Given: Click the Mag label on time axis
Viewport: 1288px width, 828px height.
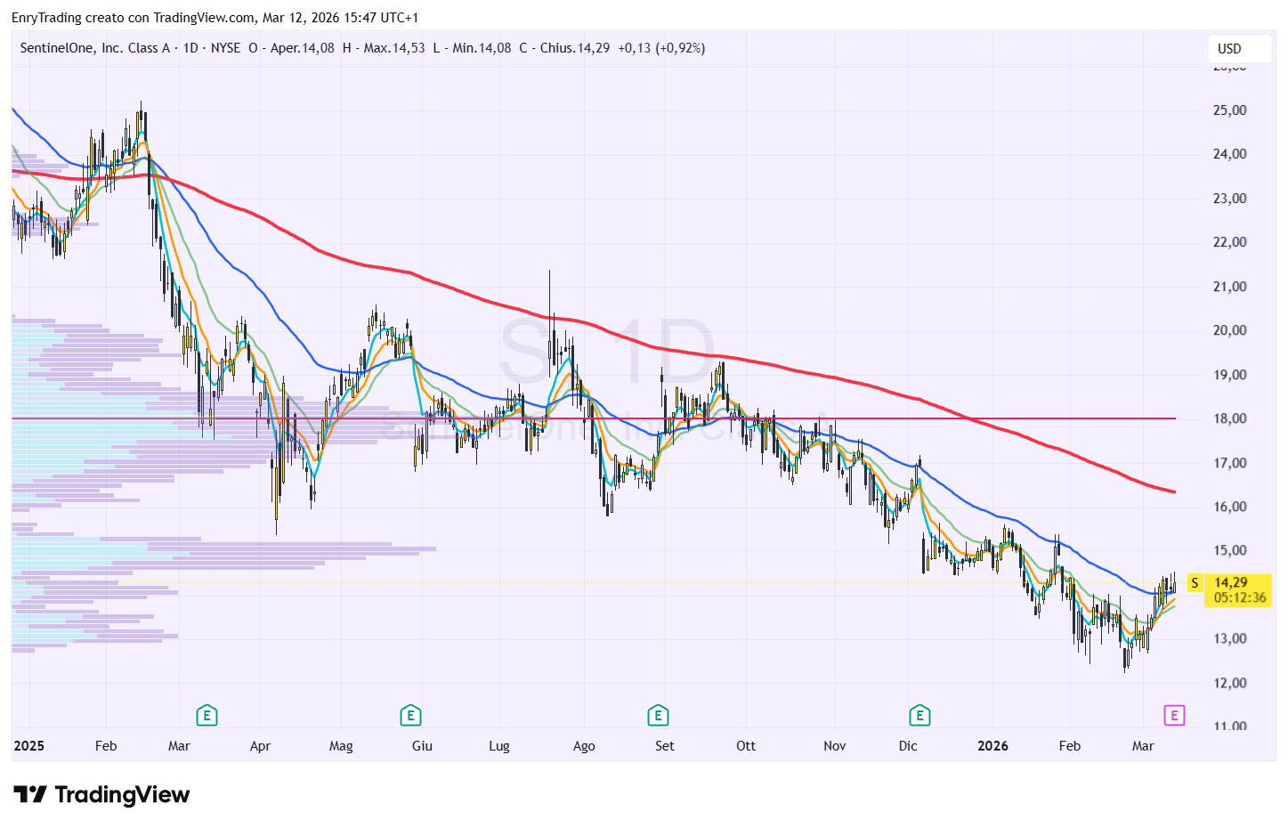Looking at the screenshot, I should point(341,746).
